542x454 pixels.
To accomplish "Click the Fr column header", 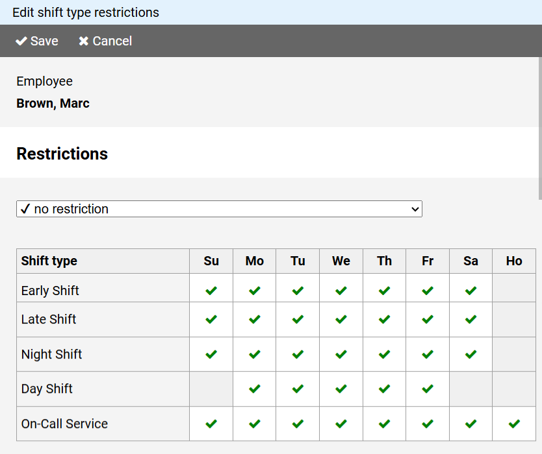I will coord(428,261).
